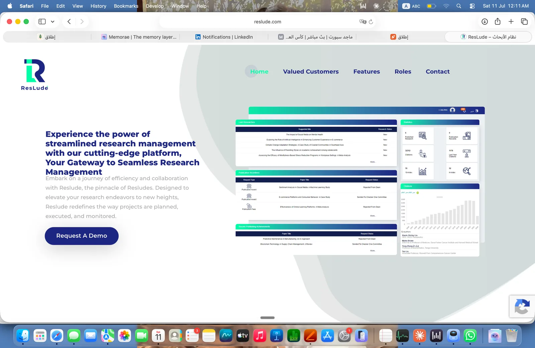Click the Request A Demo button
Image resolution: width=535 pixels, height=348 pixels.
tap(82, 236)
